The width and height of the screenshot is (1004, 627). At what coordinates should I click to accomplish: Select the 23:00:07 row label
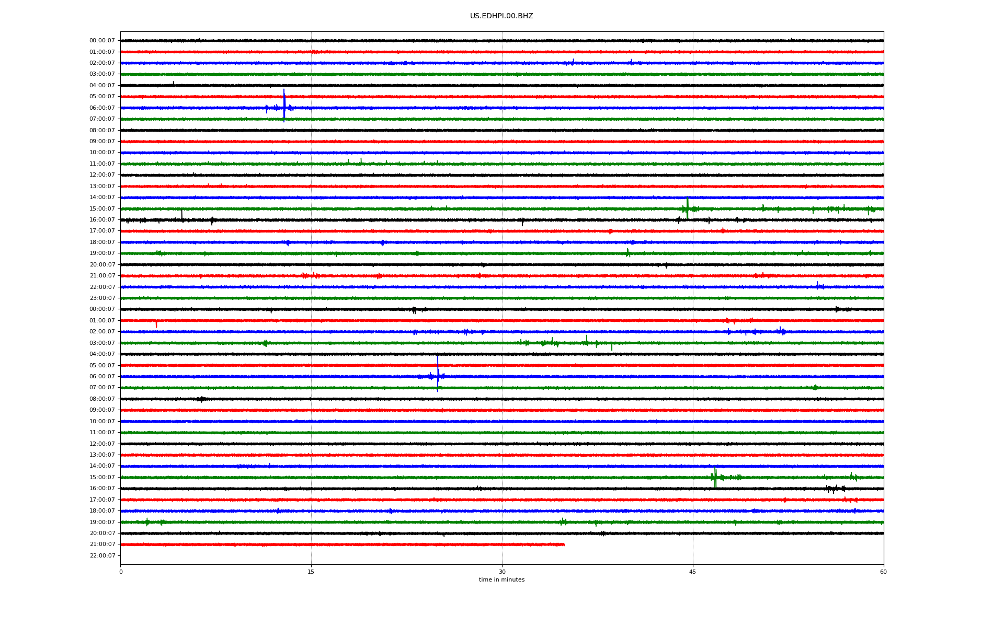pos(102,298)
